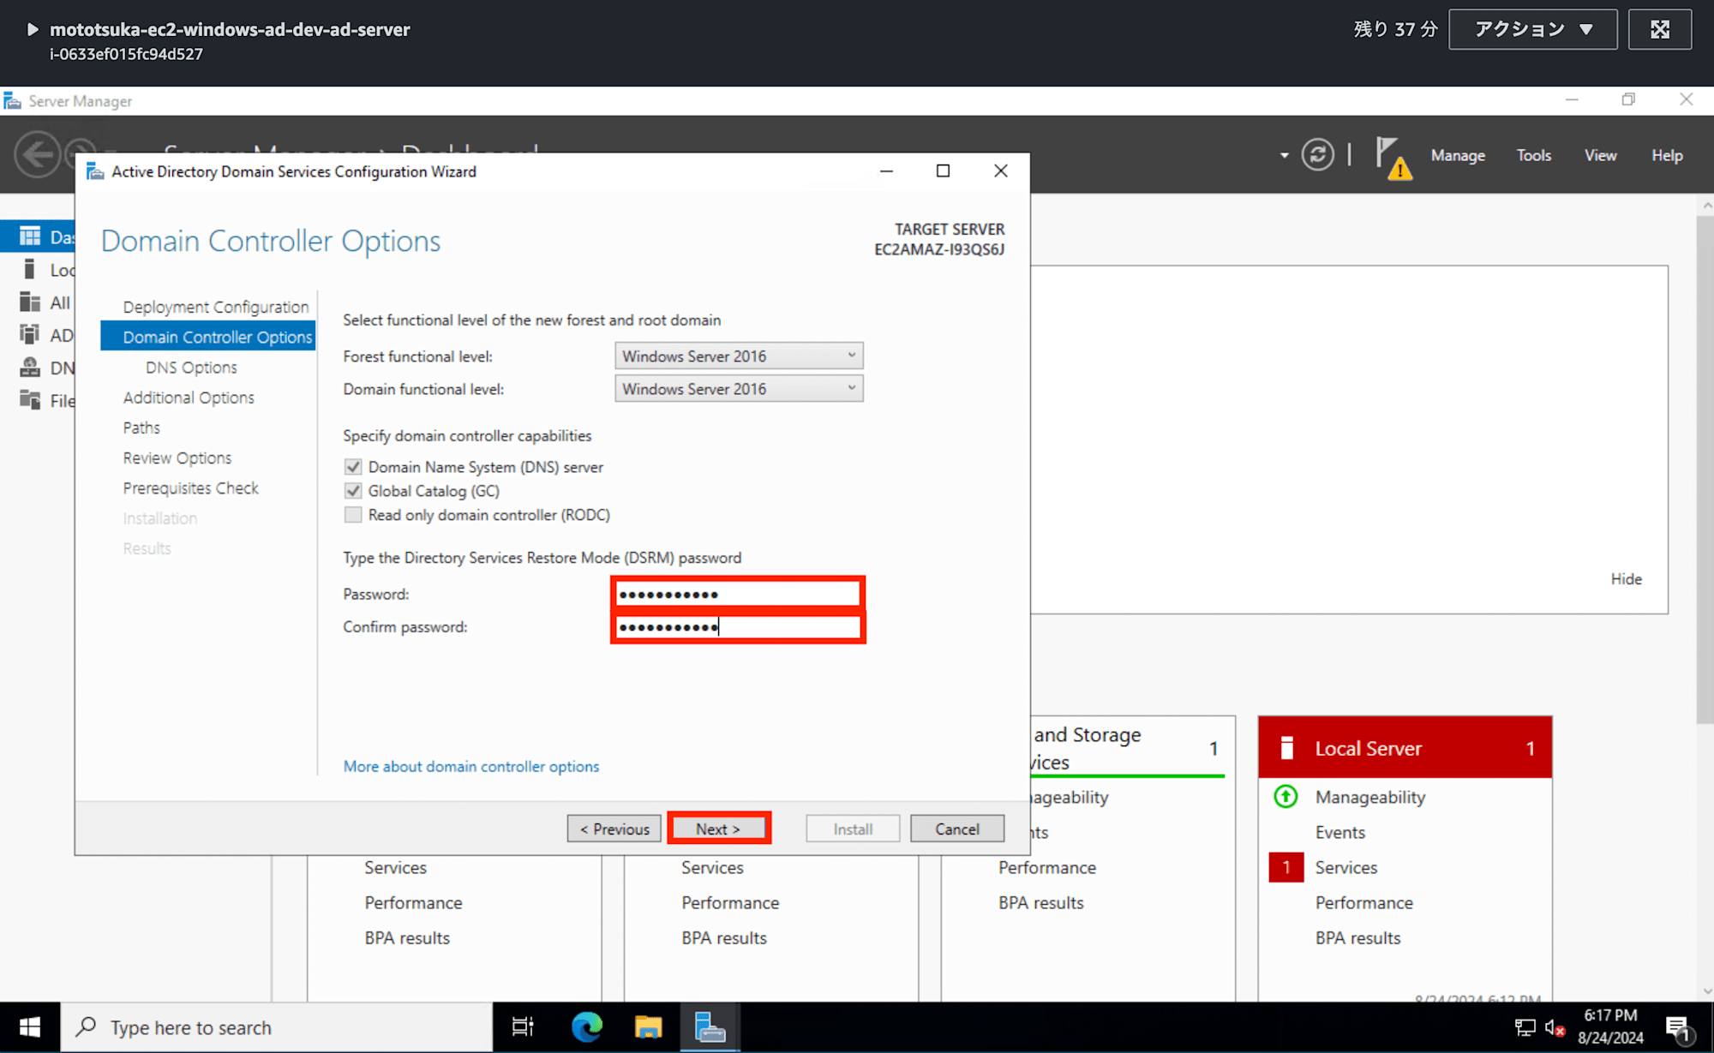Click the red Services alert badge
This screenshot has height=1053, width=1714.
coord(1286,867)
